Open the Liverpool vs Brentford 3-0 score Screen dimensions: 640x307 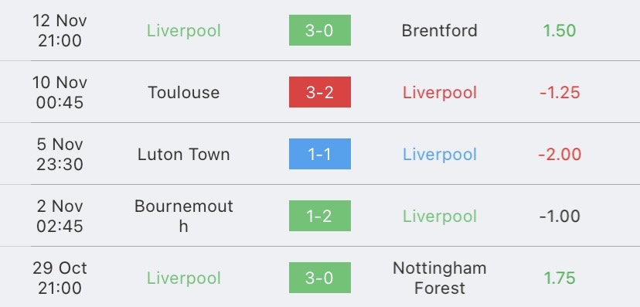pos(319,30)
